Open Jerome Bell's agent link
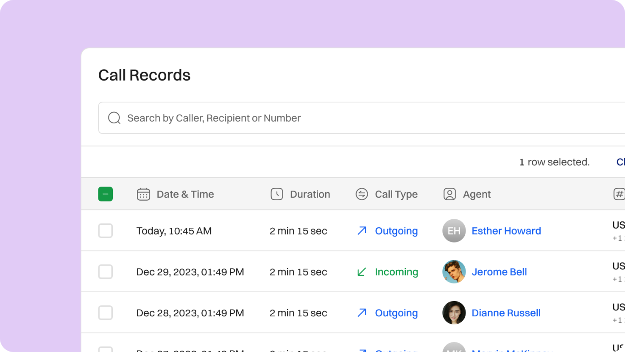 click(x=499, y=272)
